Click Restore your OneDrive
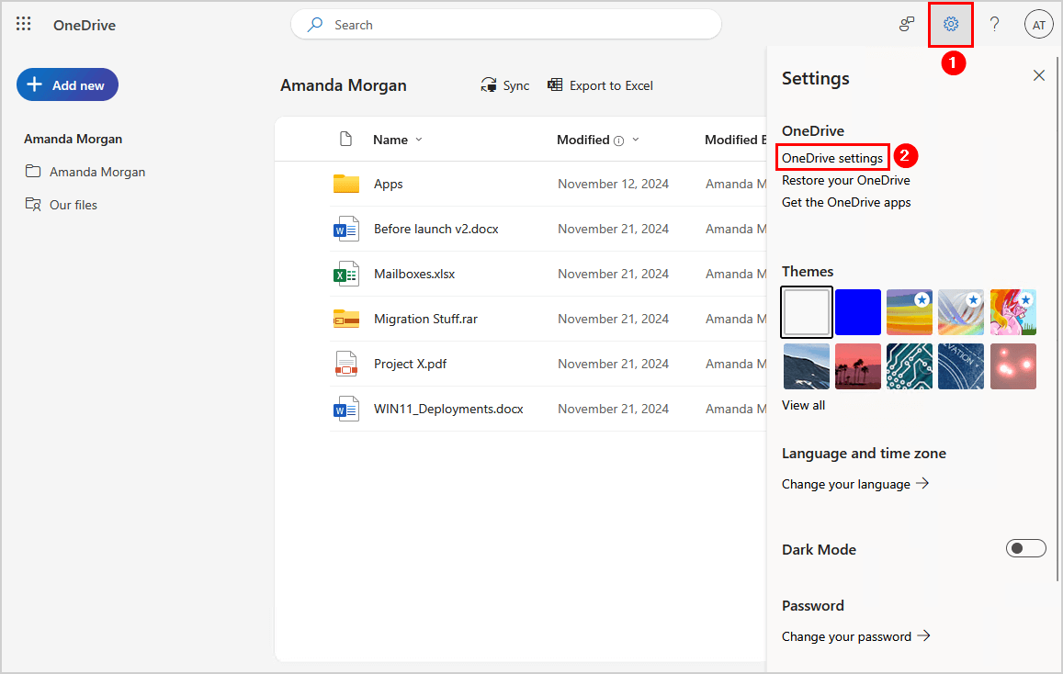 click(x=846, y=180)
